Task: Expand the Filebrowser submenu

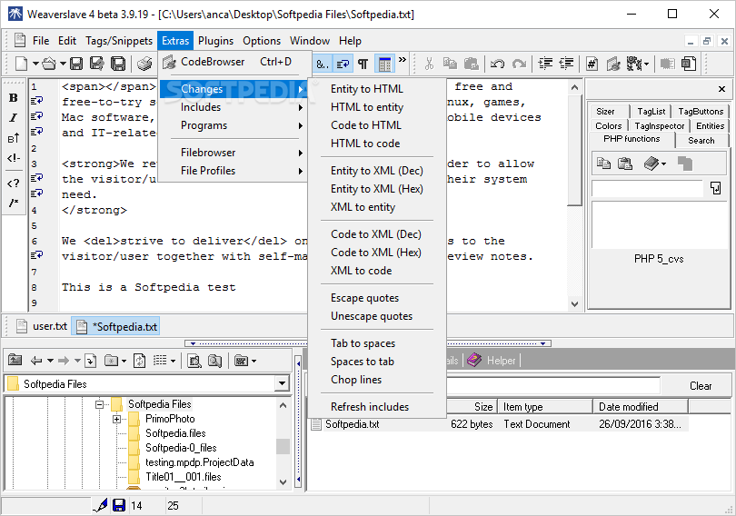Action: (233, 153)
